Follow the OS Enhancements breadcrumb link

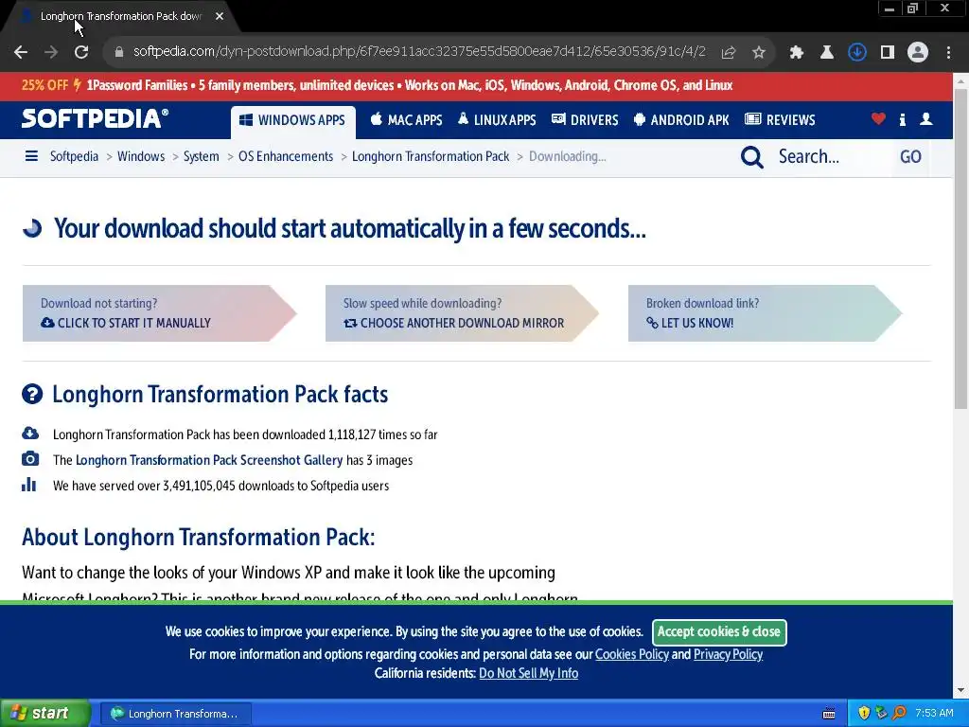pos(286,156)
